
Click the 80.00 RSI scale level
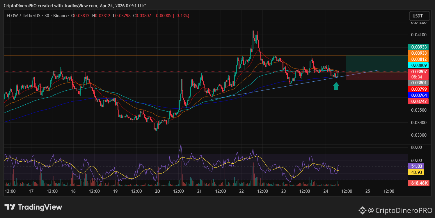point(416,147)
